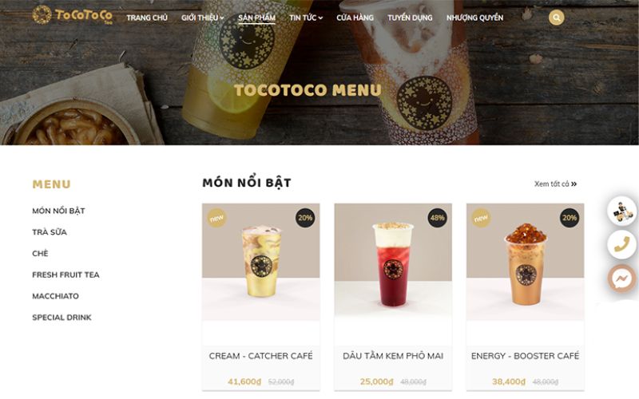Click the 48% discount badge
Screen dimensions: 639x399
tap(437, 218)
